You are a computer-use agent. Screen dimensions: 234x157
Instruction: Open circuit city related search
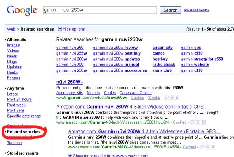(162, 48)
